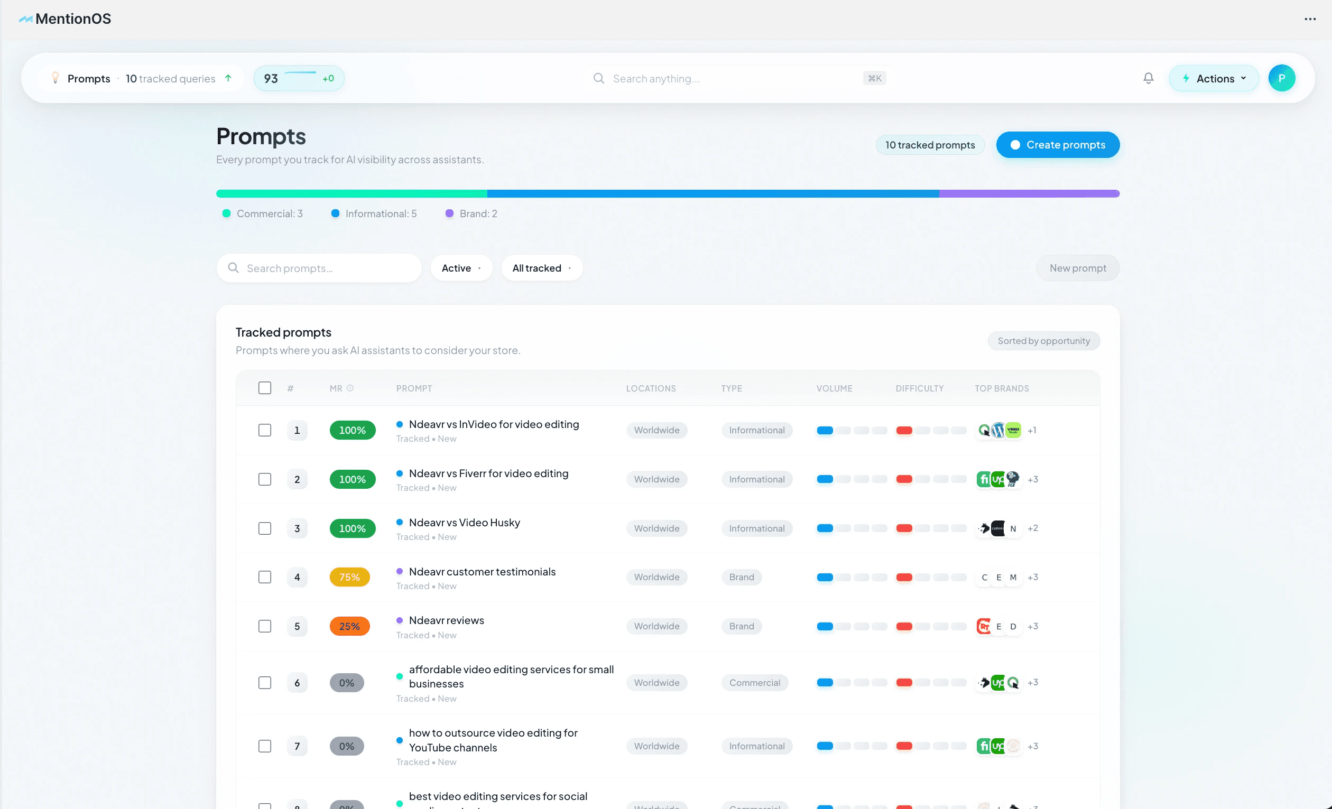Check the box for Ndeavr vs InVideo row
The image size is (1332, 809).
(264, 430)
